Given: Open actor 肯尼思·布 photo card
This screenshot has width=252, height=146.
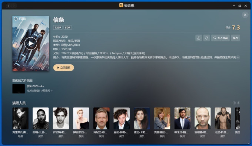Looking at the screenshot, I should click(x=102, y=118).
